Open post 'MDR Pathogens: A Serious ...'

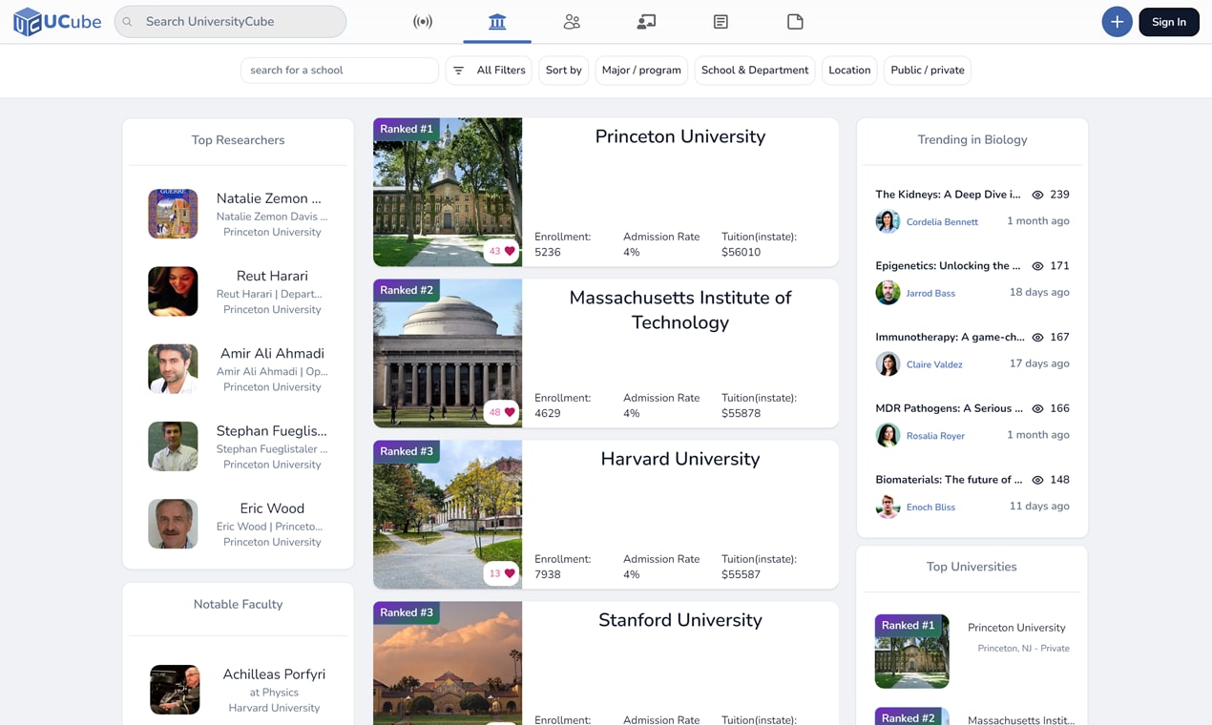949,408
